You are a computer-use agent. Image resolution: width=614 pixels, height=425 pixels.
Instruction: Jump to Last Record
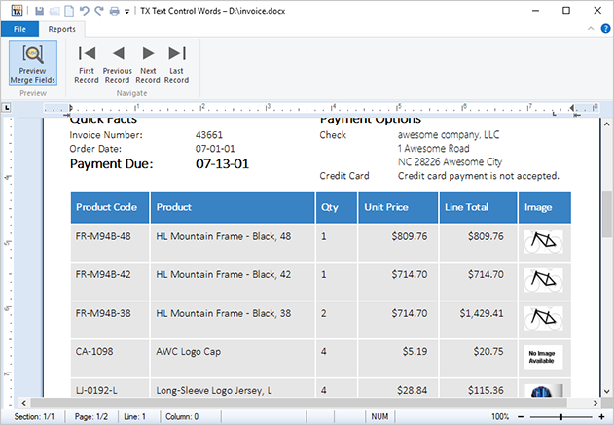176,64
